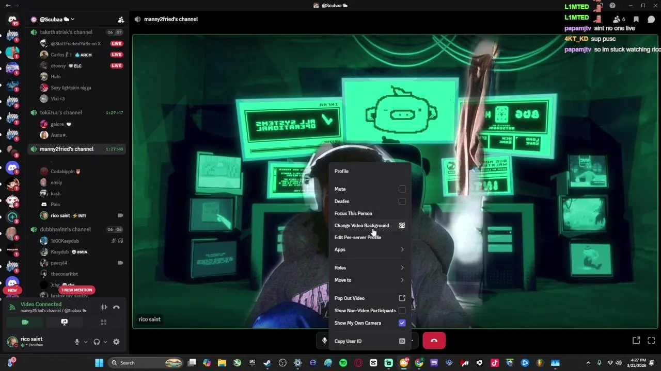Open User Settings gear icon
661x371 pixels.
pos(116,342)
